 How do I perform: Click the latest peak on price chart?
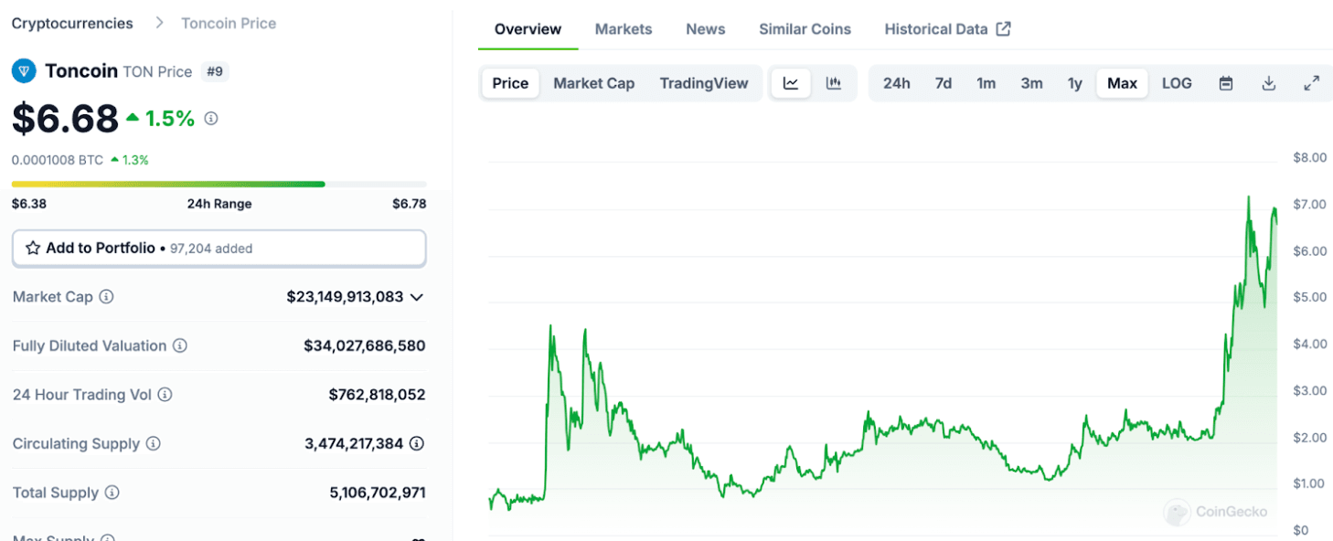(1274, 209)
